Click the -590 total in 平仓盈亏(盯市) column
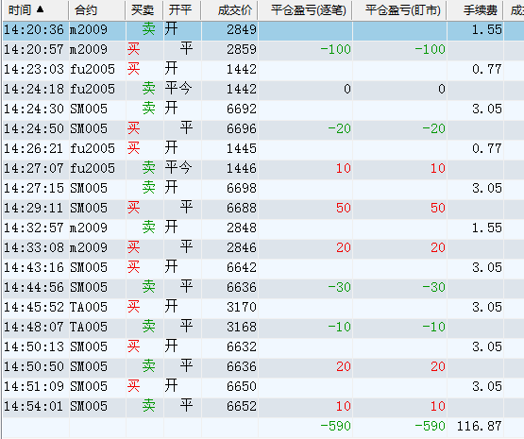Viewport: 524px width, 439px height. 430,426
